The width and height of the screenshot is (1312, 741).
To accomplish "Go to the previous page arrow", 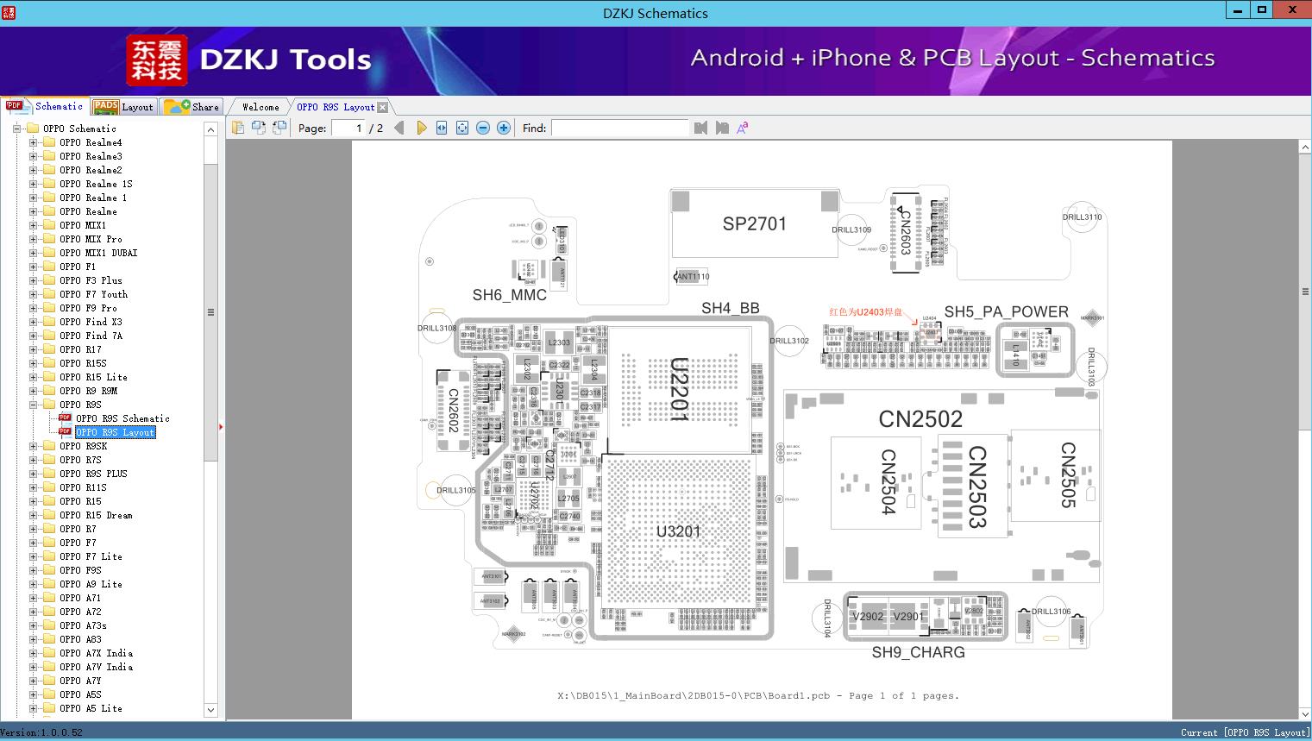I will click(x=399, y=128).
